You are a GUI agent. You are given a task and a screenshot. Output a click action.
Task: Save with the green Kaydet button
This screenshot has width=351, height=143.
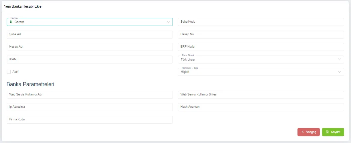(333, 132)
